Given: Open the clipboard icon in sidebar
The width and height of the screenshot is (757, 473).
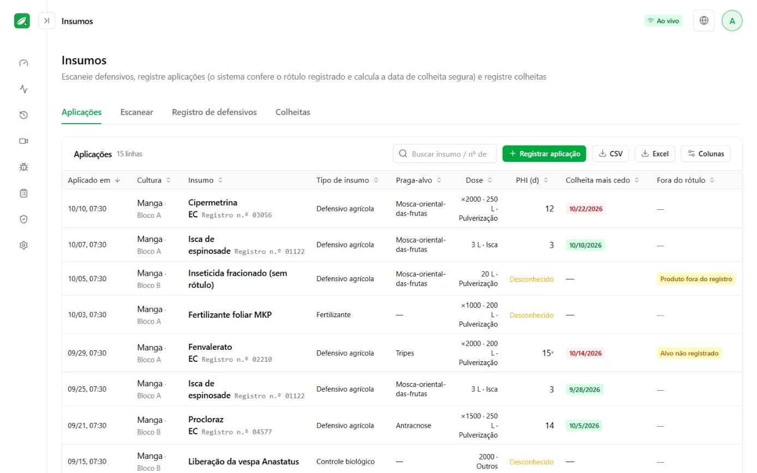Looking at the screenshot, I should coord(23,193).
